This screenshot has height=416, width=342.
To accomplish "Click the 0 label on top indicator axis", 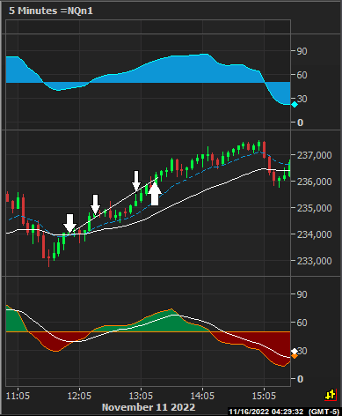I will pos(300,123).
